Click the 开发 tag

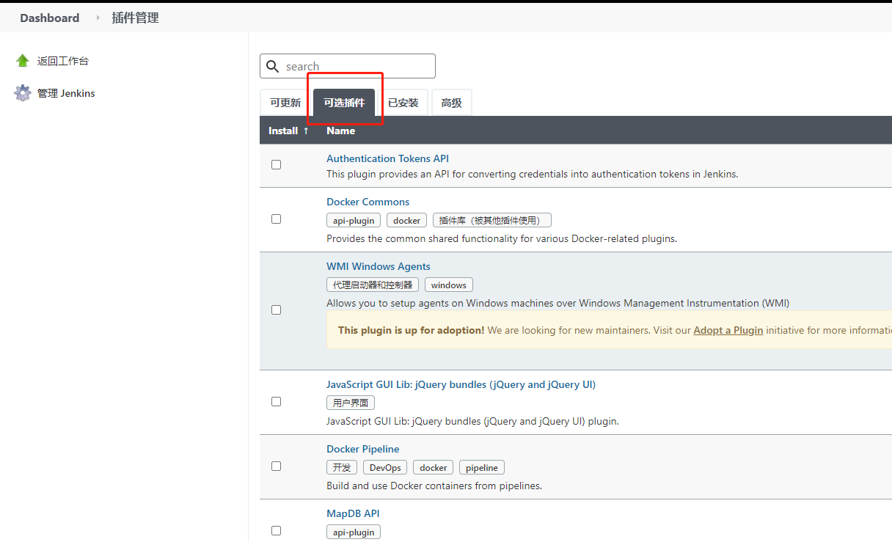(x=341, y=467)
